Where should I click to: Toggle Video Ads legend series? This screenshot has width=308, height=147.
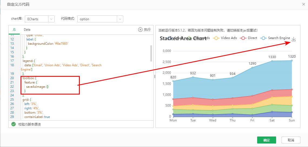click(224, 38)
